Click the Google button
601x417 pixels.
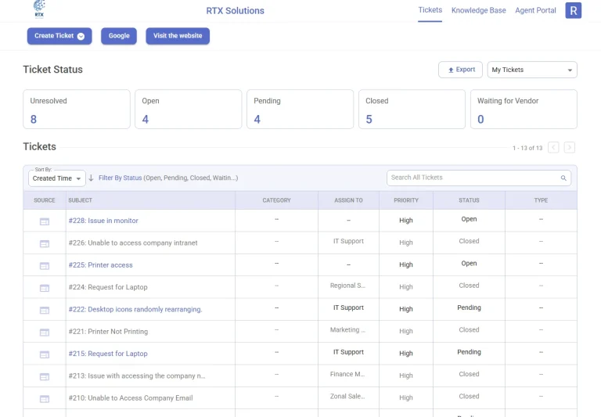tap(119, 36)
